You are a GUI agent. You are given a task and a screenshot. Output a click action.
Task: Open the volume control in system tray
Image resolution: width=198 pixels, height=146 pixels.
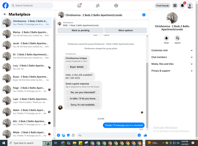[x=178, y=143]
